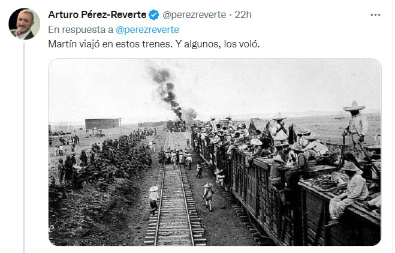The image size is (395, 253).
Task: Click the tweet text about Martín's trains
Action: click(153, 44)
